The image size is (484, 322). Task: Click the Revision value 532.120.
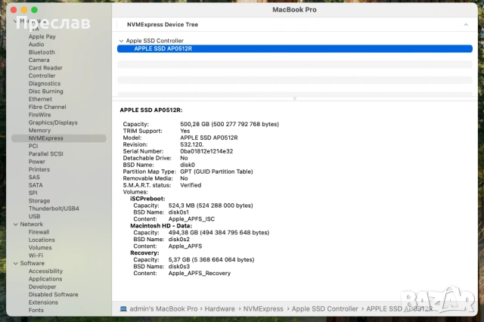click(191, 144)
